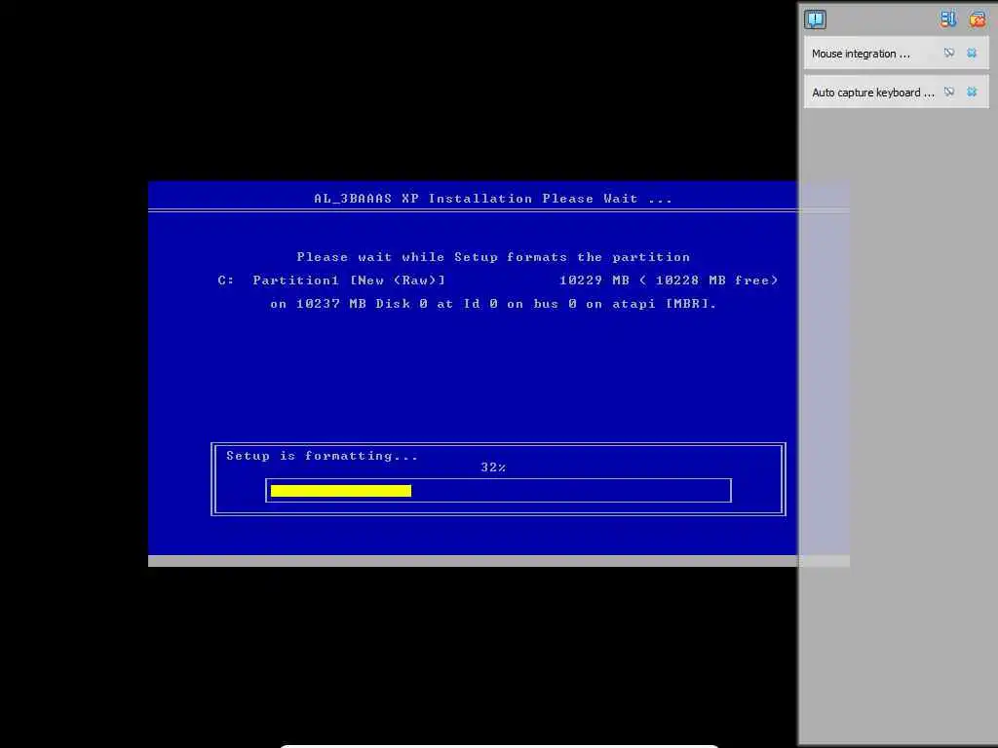Click the "Setup is formatting..." text
Image resolution: width=998 pixels, height=748 pixels.
coord(322,456)
